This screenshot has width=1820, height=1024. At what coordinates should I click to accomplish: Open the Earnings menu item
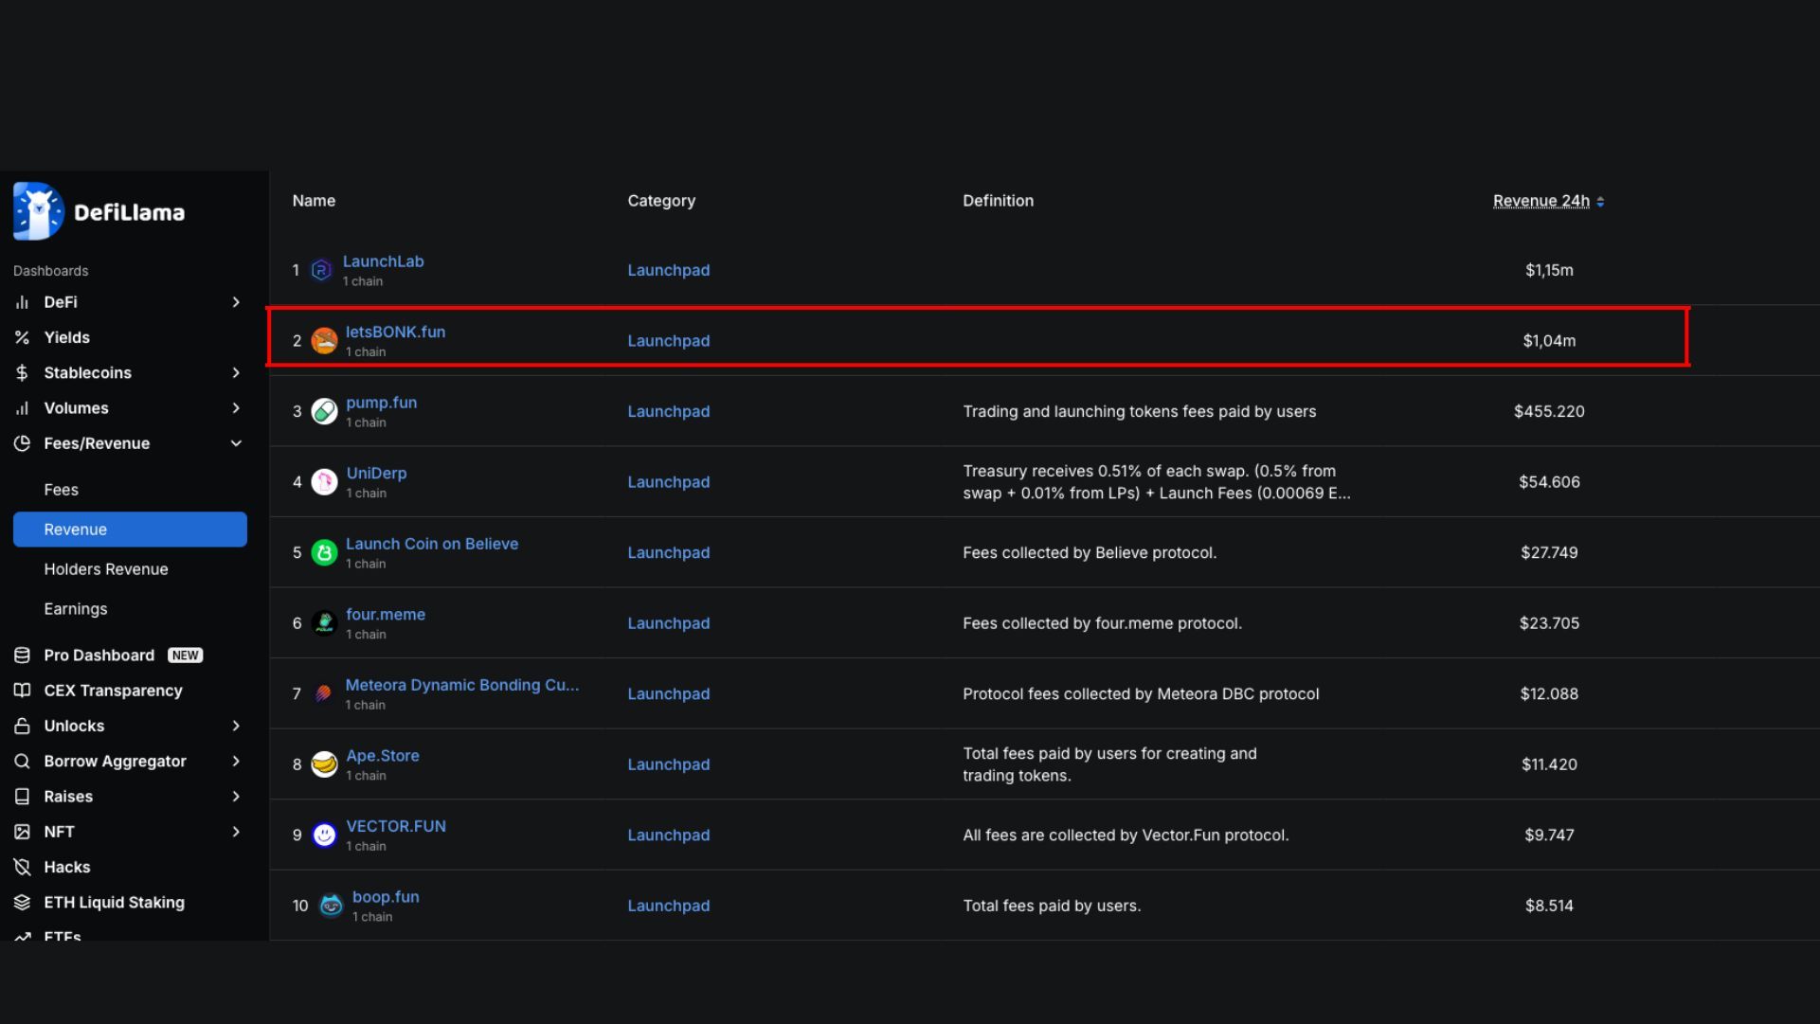pyautogui.click(x=76, y=609)
